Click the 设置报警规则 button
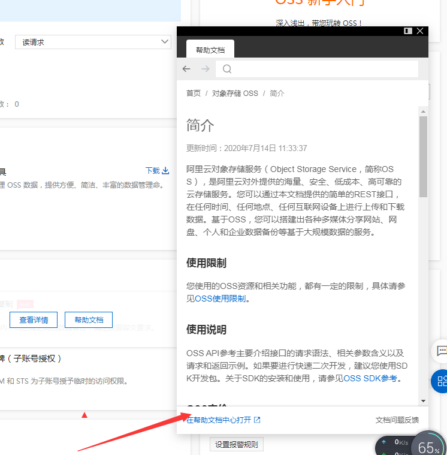Viewport: 447px width, 455px height. (x=237, y=445)
